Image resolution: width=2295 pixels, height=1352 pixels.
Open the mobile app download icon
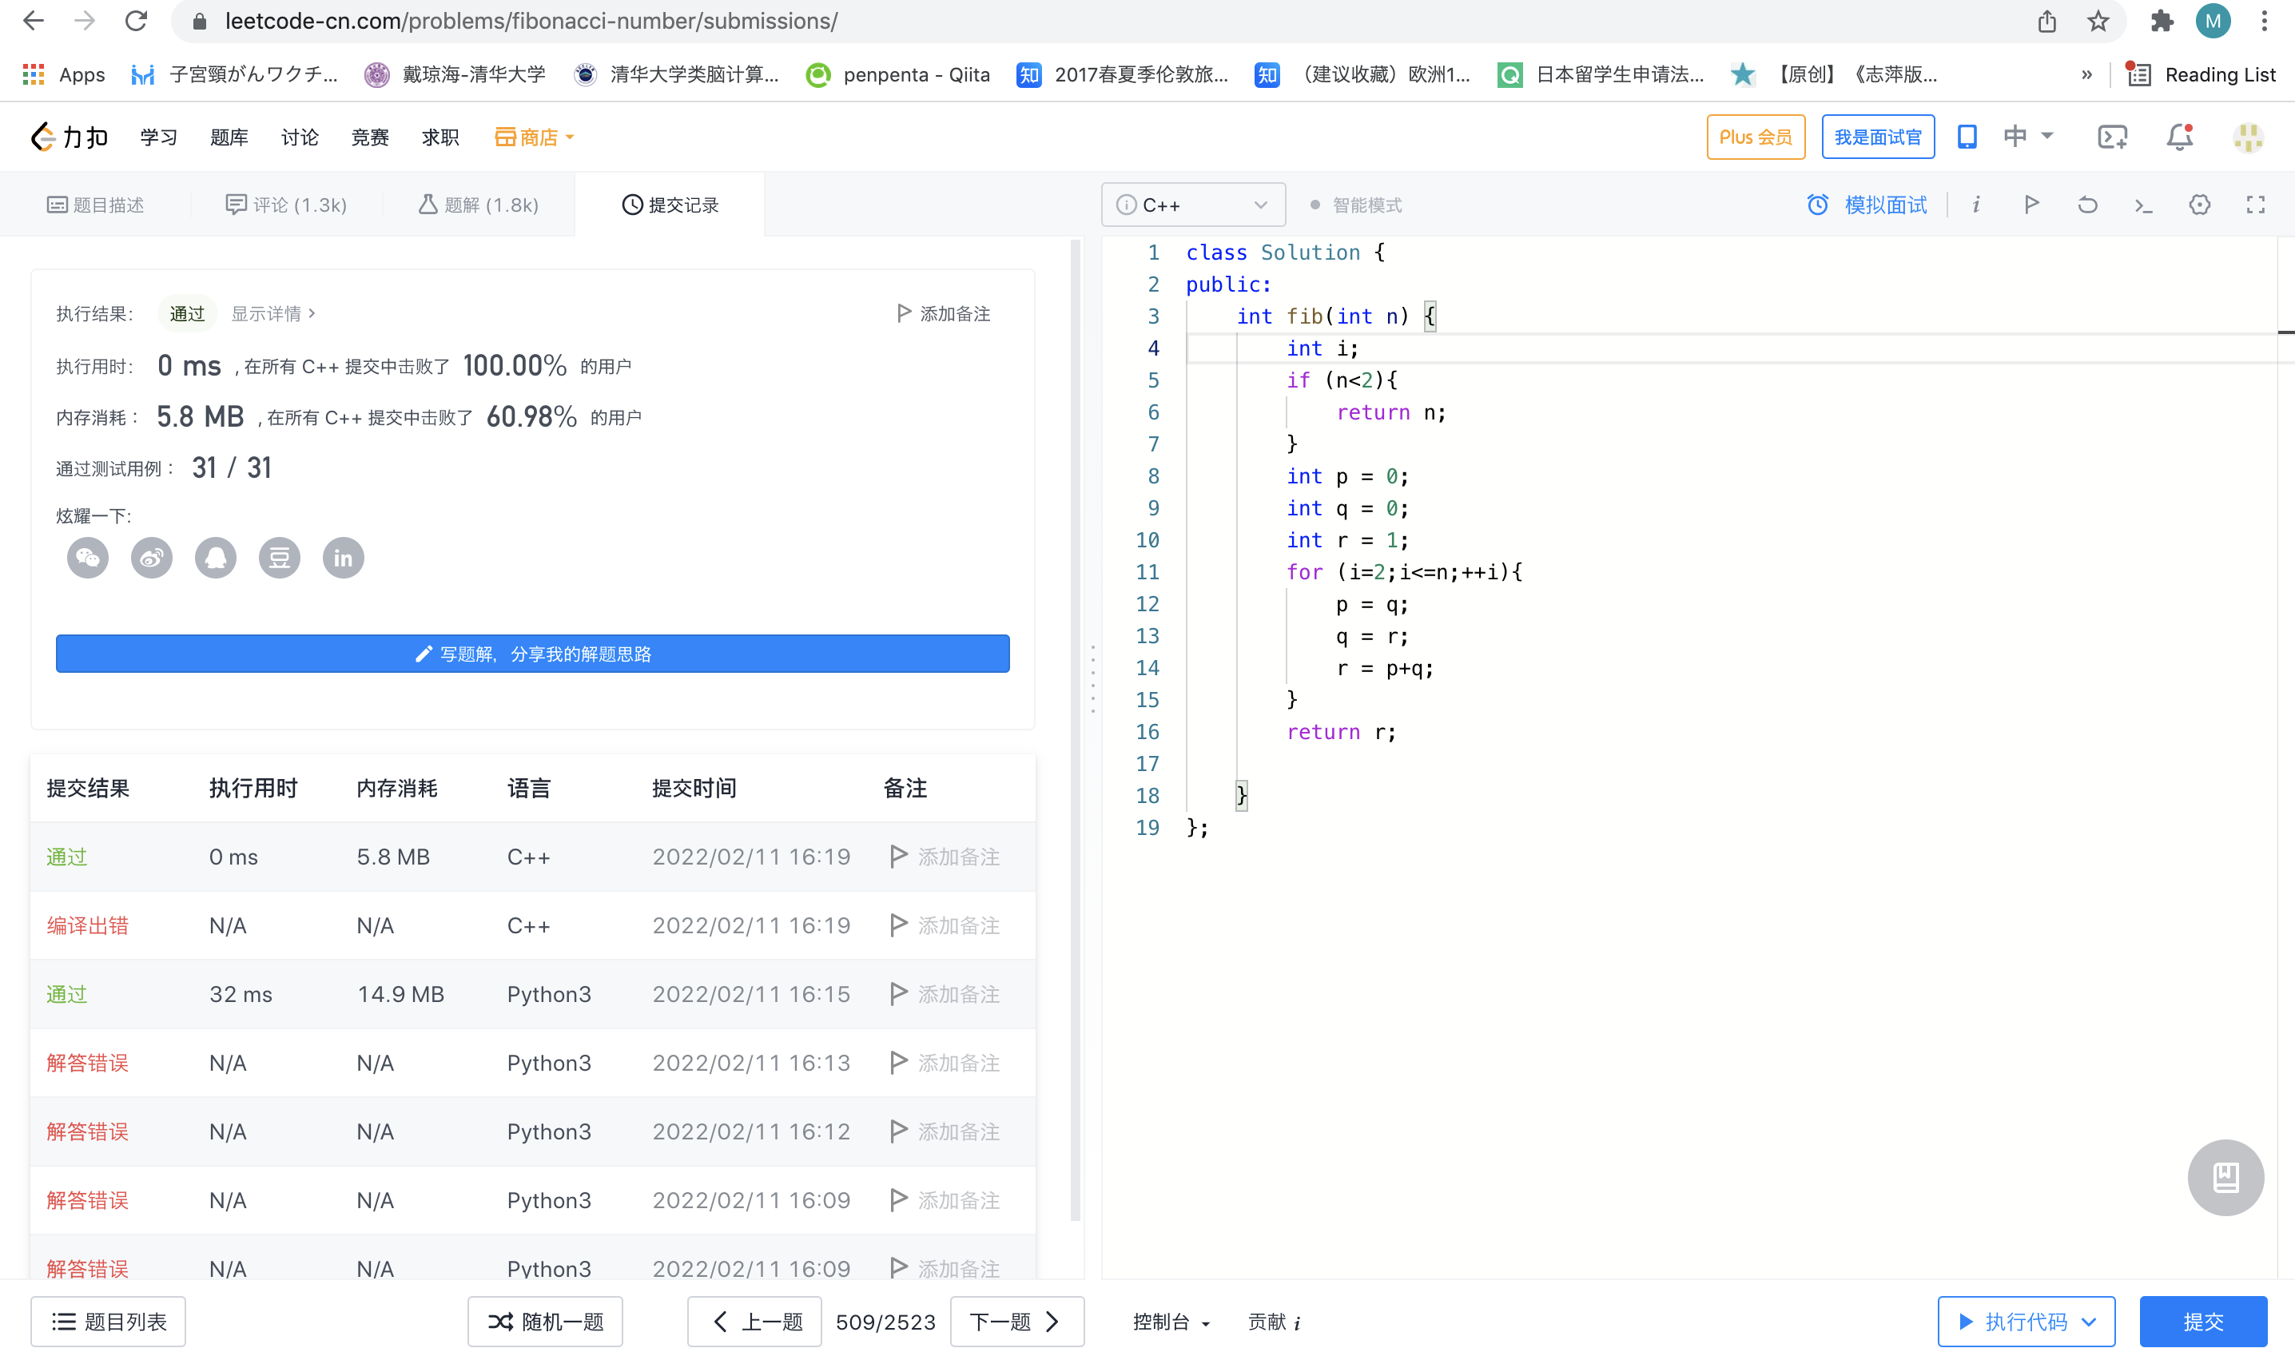1967,137
